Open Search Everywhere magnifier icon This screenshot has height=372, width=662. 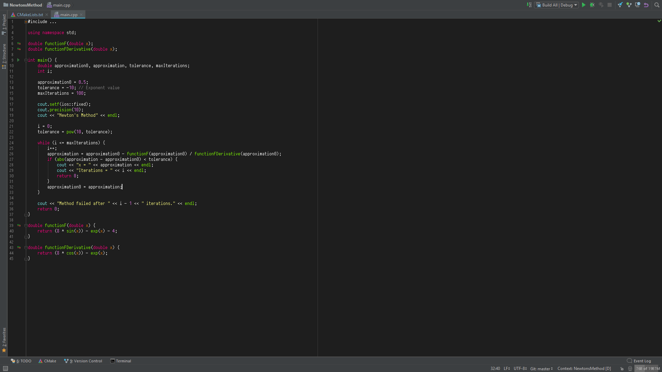[657, 5]
